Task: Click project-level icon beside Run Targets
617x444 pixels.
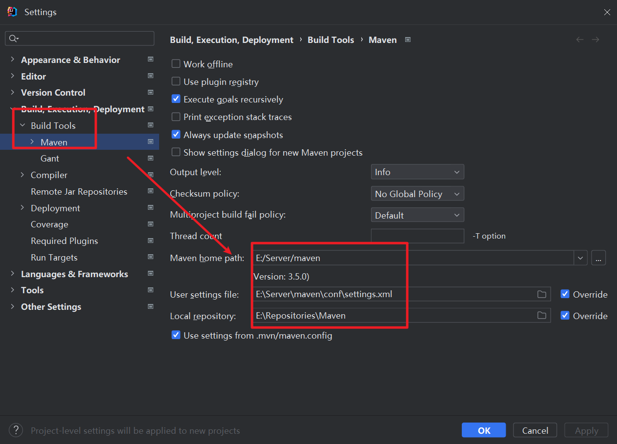Action: click(150, 257)
